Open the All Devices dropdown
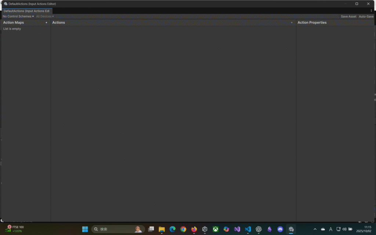The image size is (376, 235). coord(45,17)
